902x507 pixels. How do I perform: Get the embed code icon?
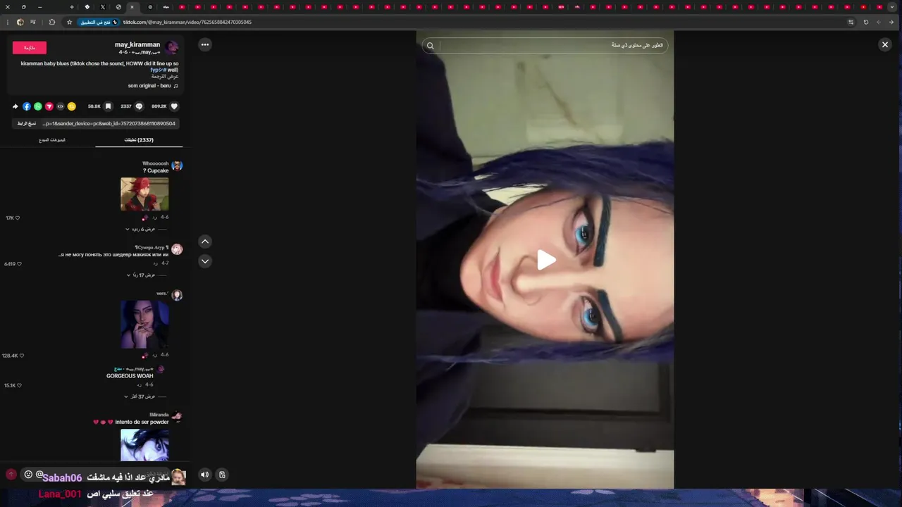61,106
